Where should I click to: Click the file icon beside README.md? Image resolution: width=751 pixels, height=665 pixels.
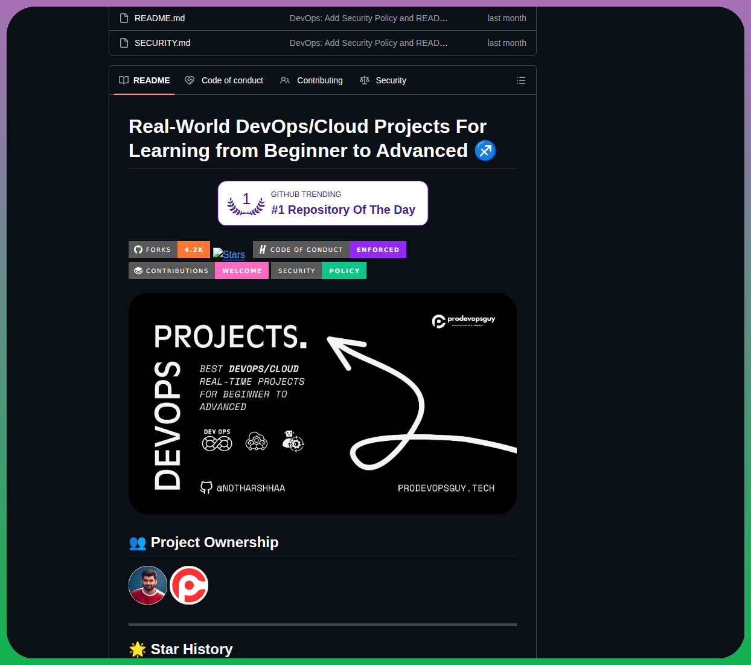pos(124,18)
